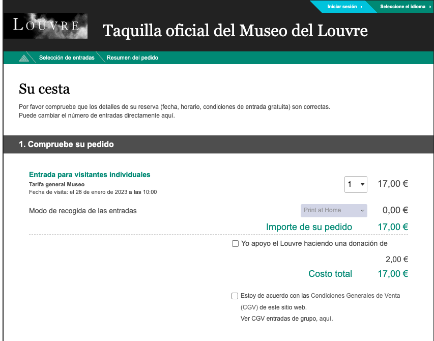Go to Selección de entradas step
This screenshot has height=341, width=434.
coord(67,58)
